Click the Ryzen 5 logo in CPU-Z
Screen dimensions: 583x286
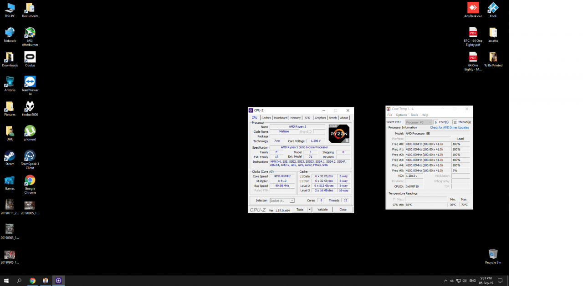(339, 134)
